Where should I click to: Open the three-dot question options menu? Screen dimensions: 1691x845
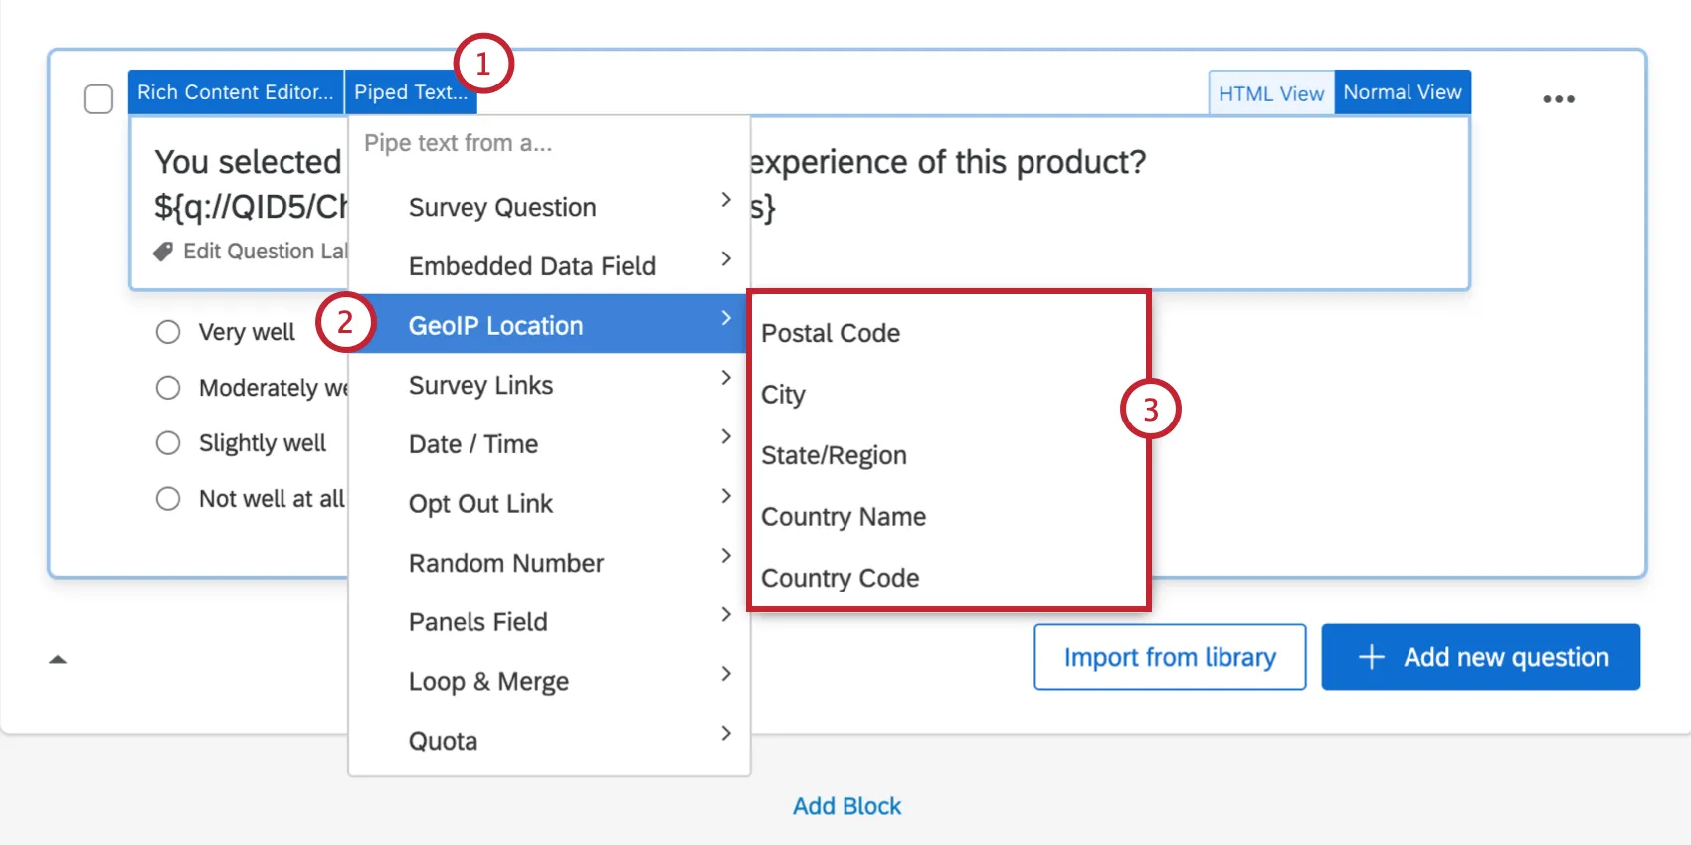pos(1558,99)
